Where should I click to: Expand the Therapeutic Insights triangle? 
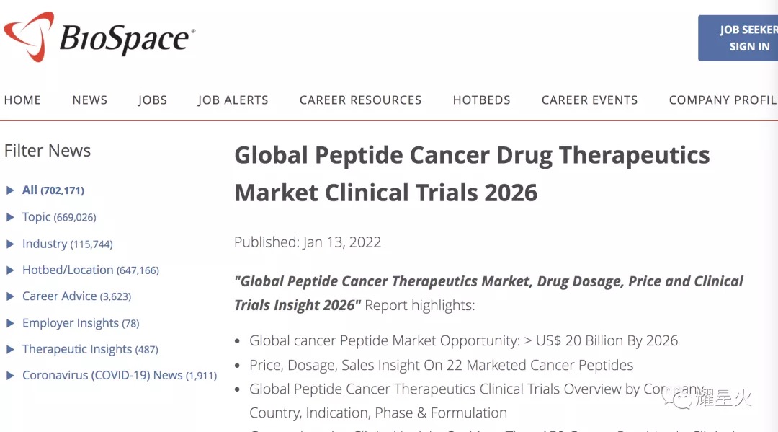pos(9,350)
